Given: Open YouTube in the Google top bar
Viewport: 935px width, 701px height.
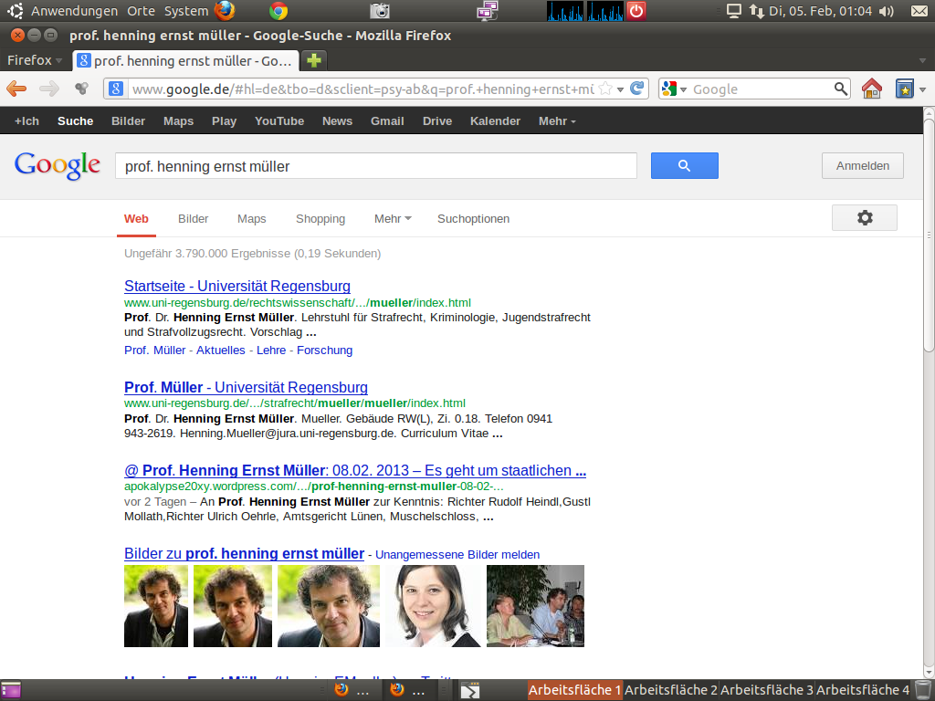Looking at the screenshot, I should pos(279,121).
